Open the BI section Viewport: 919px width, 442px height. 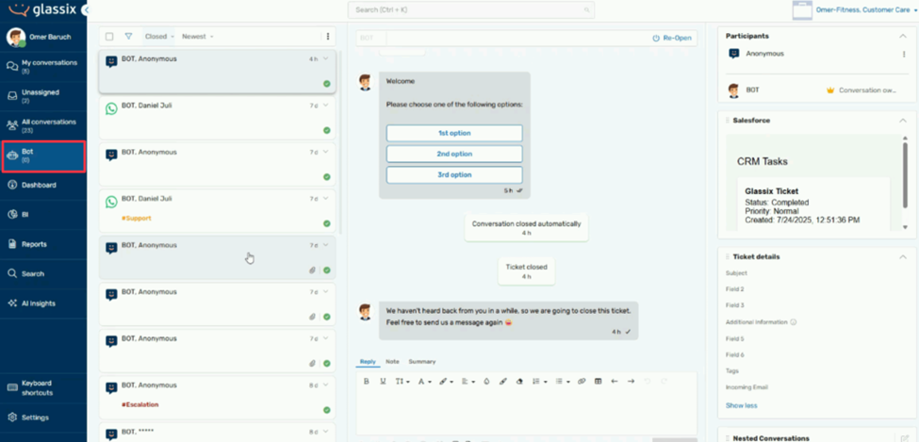click(42, 215)
